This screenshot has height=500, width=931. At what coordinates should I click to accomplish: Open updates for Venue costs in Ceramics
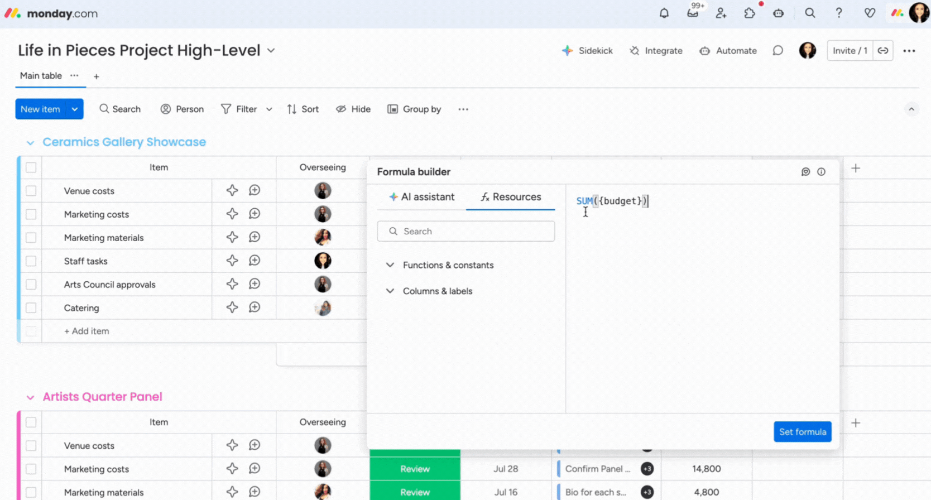pyautogui.click(x=255, y=191)
